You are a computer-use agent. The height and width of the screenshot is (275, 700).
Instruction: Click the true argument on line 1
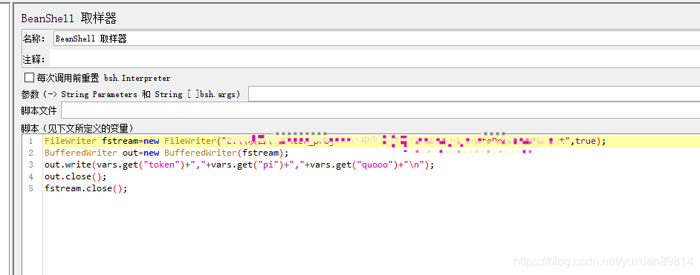click(x=586, y=141)
